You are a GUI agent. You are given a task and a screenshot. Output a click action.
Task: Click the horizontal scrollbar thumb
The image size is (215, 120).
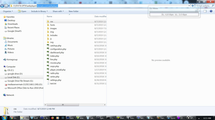click(x=63, y=105)
